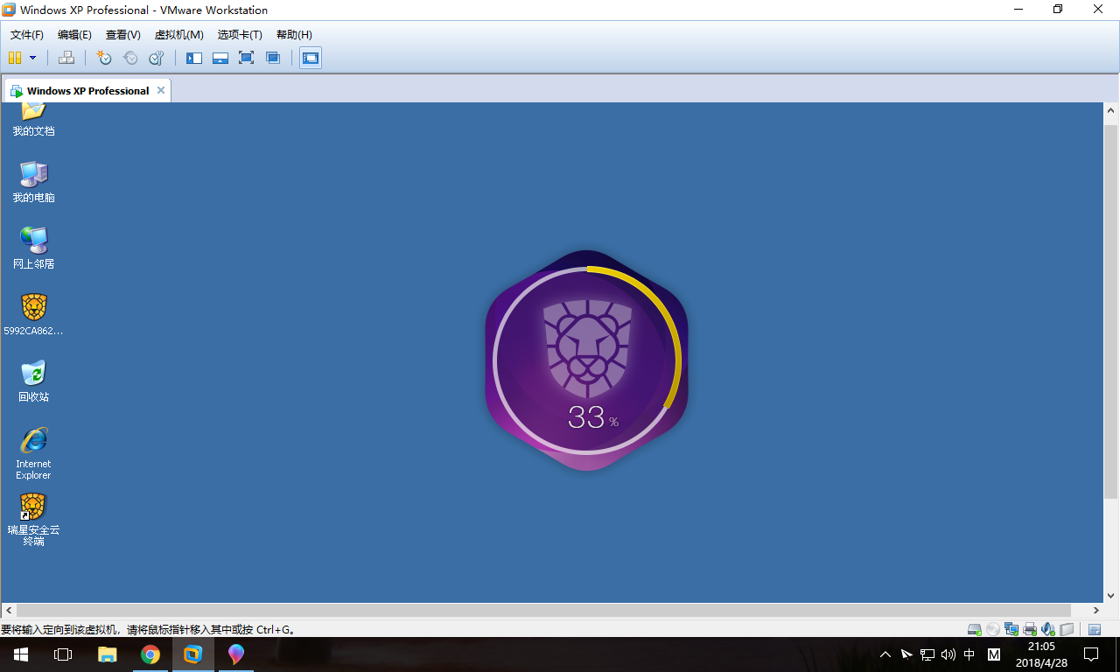Viewport: 1120px width, 672px height.
Task: Send Ctrl+Alt+Del using the keyboard toolbar icon
Action: [x=66, y=58]
